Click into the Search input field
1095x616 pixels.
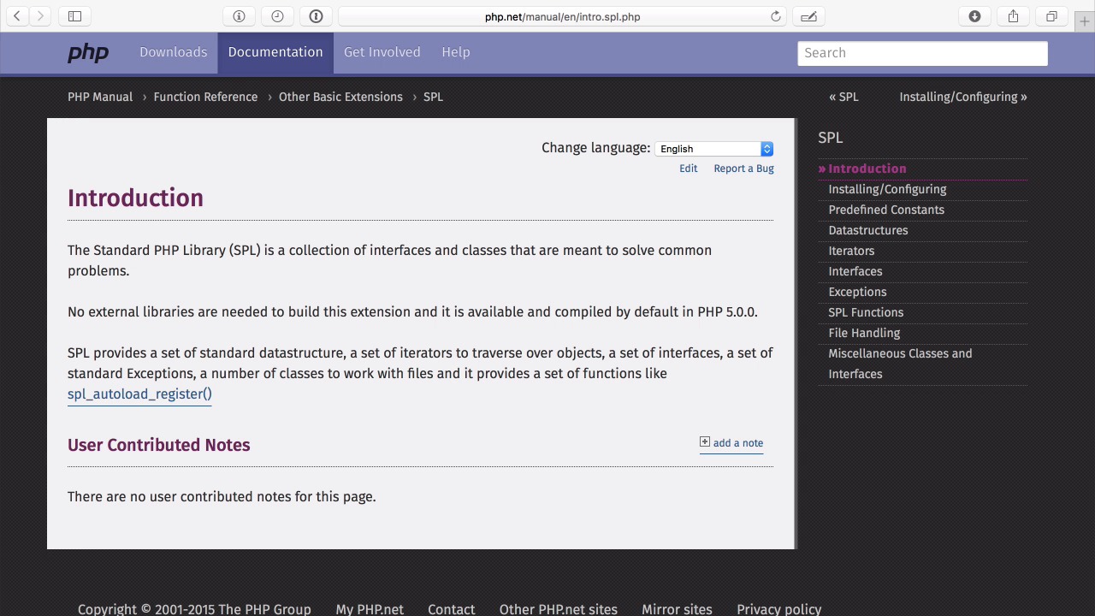point(922,53)
